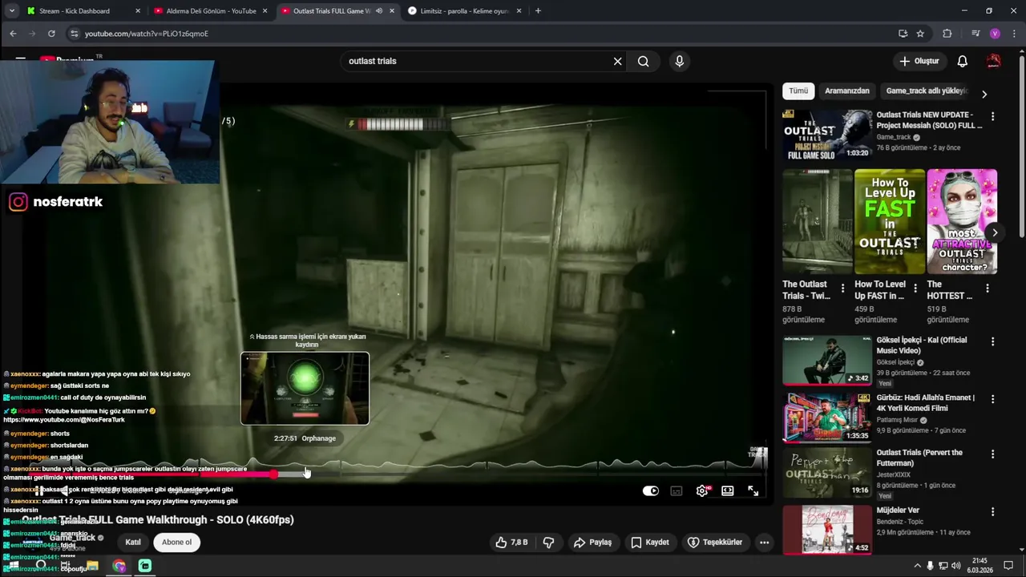Toggle the autoplay switch in player
The height and width of the screenshot is (577, 1026).
tap(651, 491)
